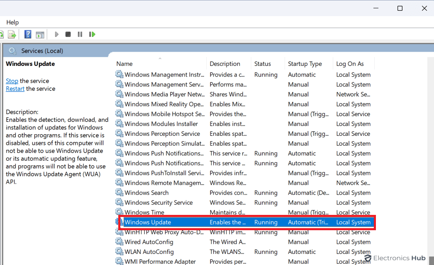Click the gear icon beside WLAN AutoConfig
The height and width of the screenshot is (265, 434).
click(119, 252)
